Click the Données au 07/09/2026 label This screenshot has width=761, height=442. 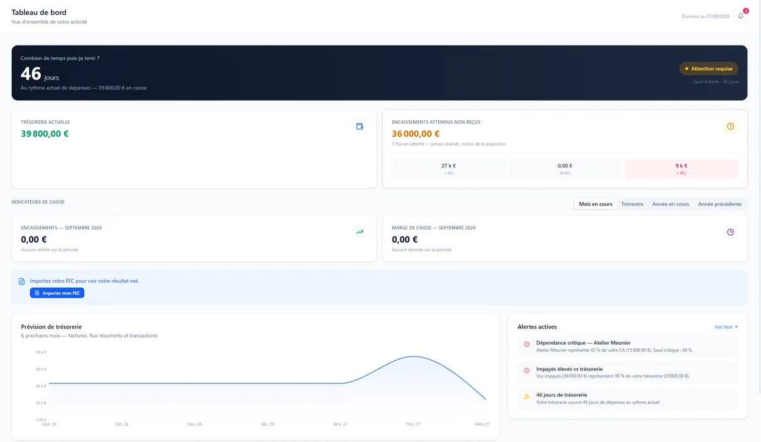point(705,16)
